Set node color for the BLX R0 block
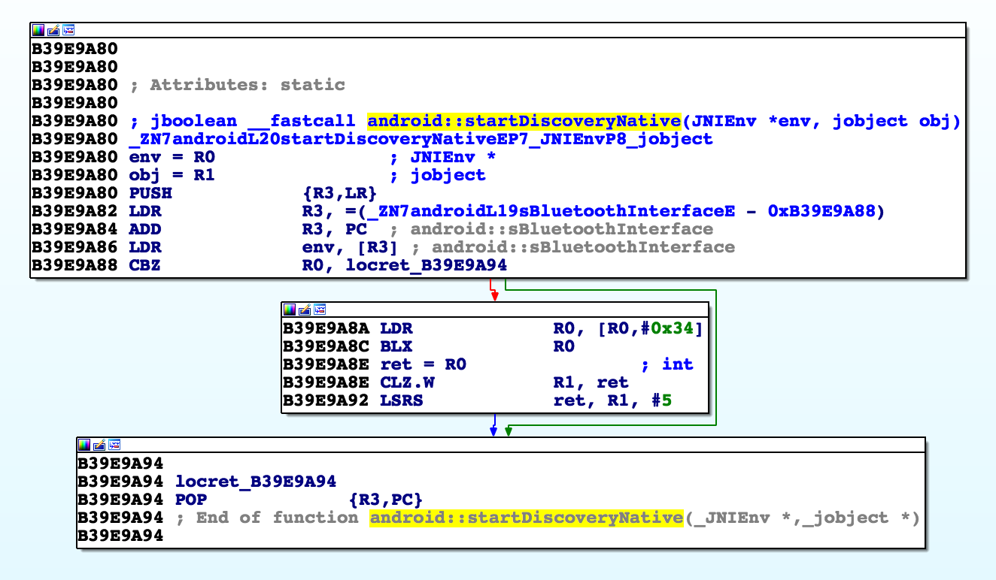 pyautogui.click(x=290, y=310)
